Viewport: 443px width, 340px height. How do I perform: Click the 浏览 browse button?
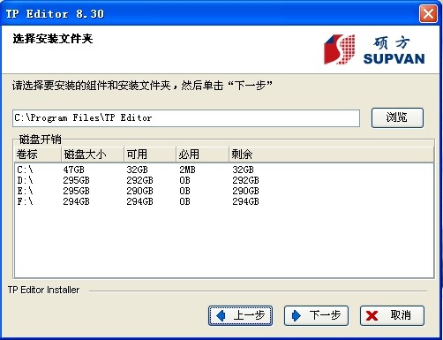397,117
